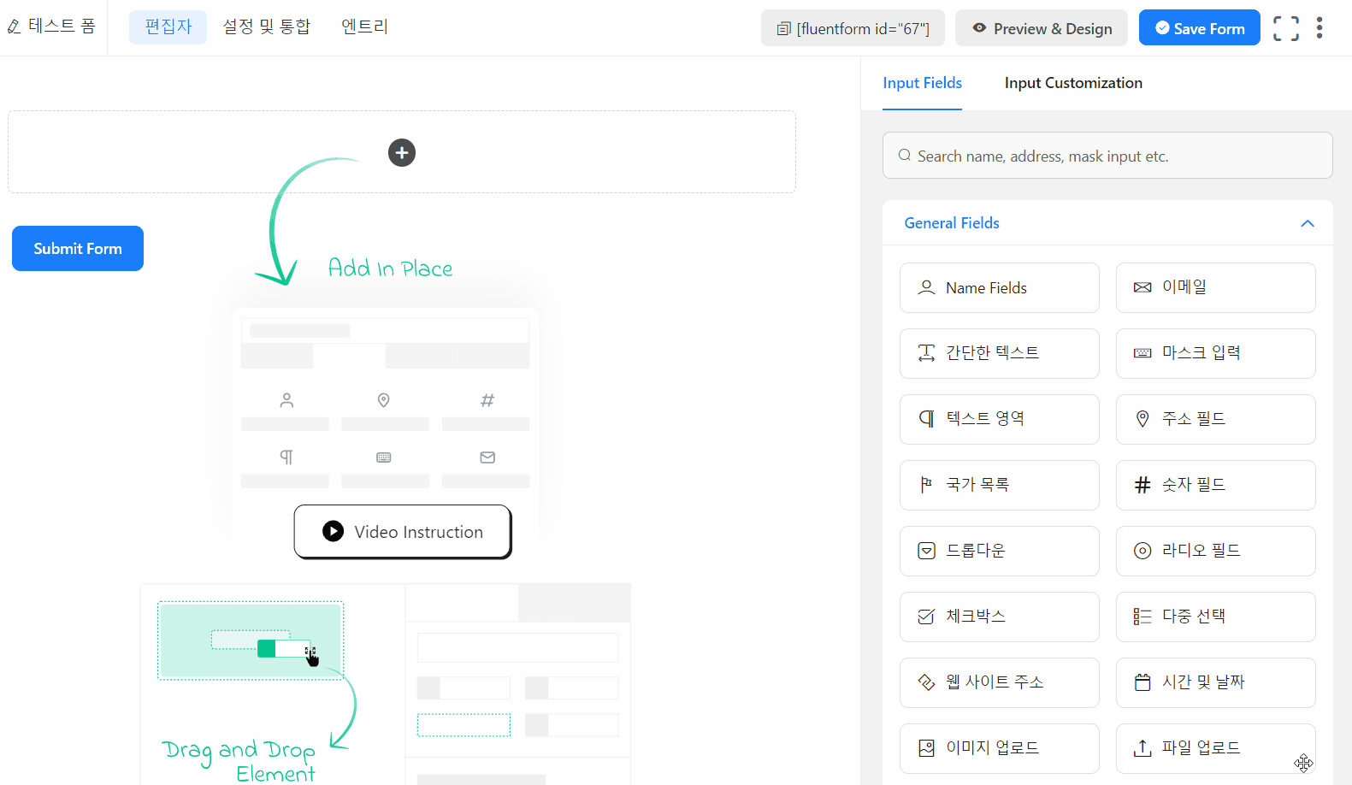The height and width of the screenshot is (785, 1352).
Task: Click the upload arrow icon on 파일 업로드
Action: (1142, 748)
